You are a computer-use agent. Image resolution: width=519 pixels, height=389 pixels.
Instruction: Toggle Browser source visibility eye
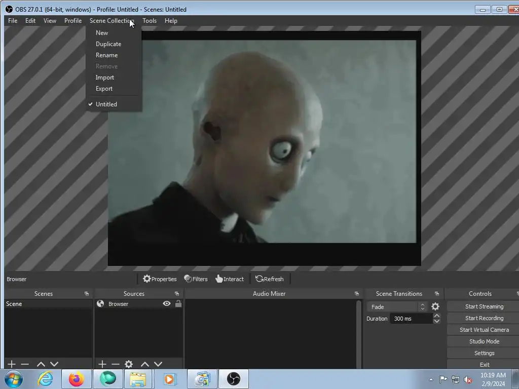coord(166,304)
